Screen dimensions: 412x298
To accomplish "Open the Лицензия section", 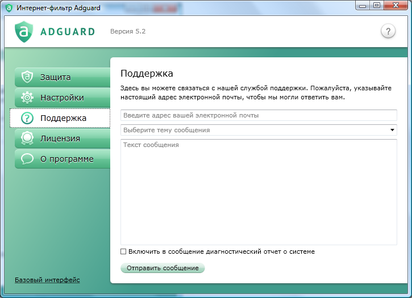I will 63,138.
